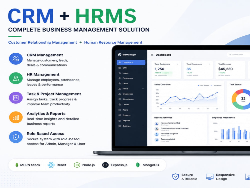The width and height of the screenshot is (250, 188).
Task: Click the purple Task & Project clipboard icon
Action: click(16, 98)
